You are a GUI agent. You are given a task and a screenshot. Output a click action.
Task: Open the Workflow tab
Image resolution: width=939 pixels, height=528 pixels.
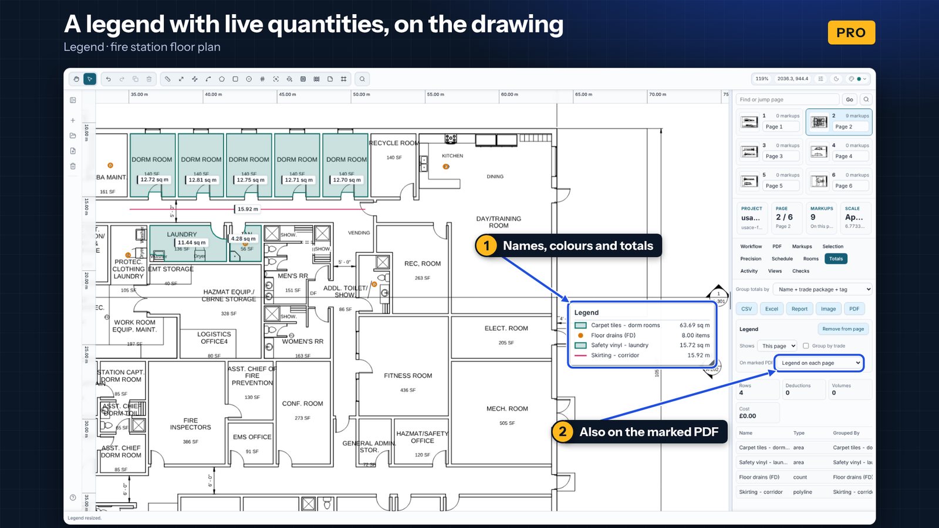[751, 246]
